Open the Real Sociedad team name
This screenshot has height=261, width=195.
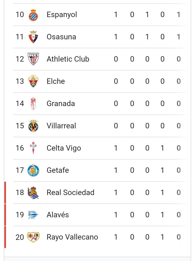click(70, 193)
